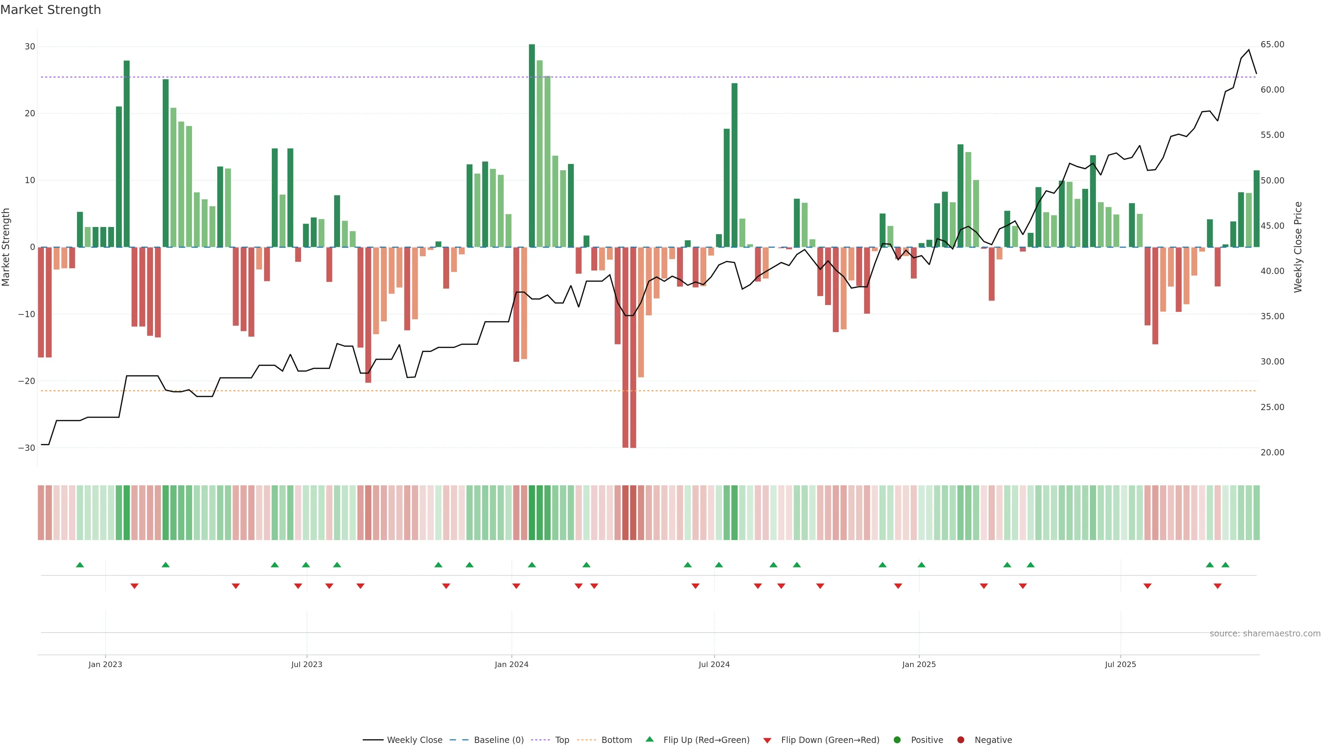Image resolution: width=1338 pixels, height=752 pixels.
Task: Click the first green flip-up triangle marker
Action: [x=80, y=565]
